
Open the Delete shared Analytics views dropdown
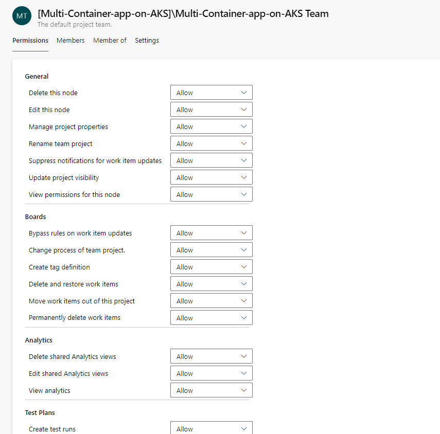212,356
